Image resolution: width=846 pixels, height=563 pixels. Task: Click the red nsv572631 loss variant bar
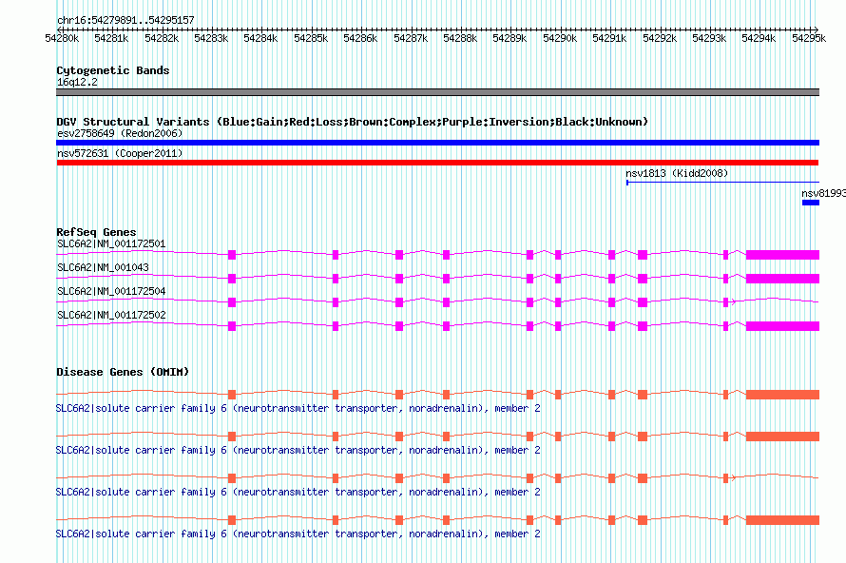(437, 163)
